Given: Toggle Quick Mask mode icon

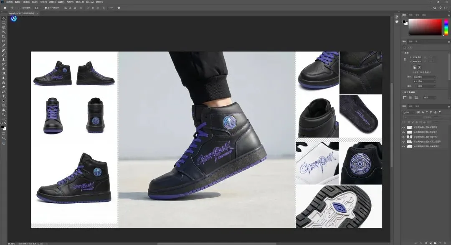Looking at the screenshot, I should tap(3, 134).
